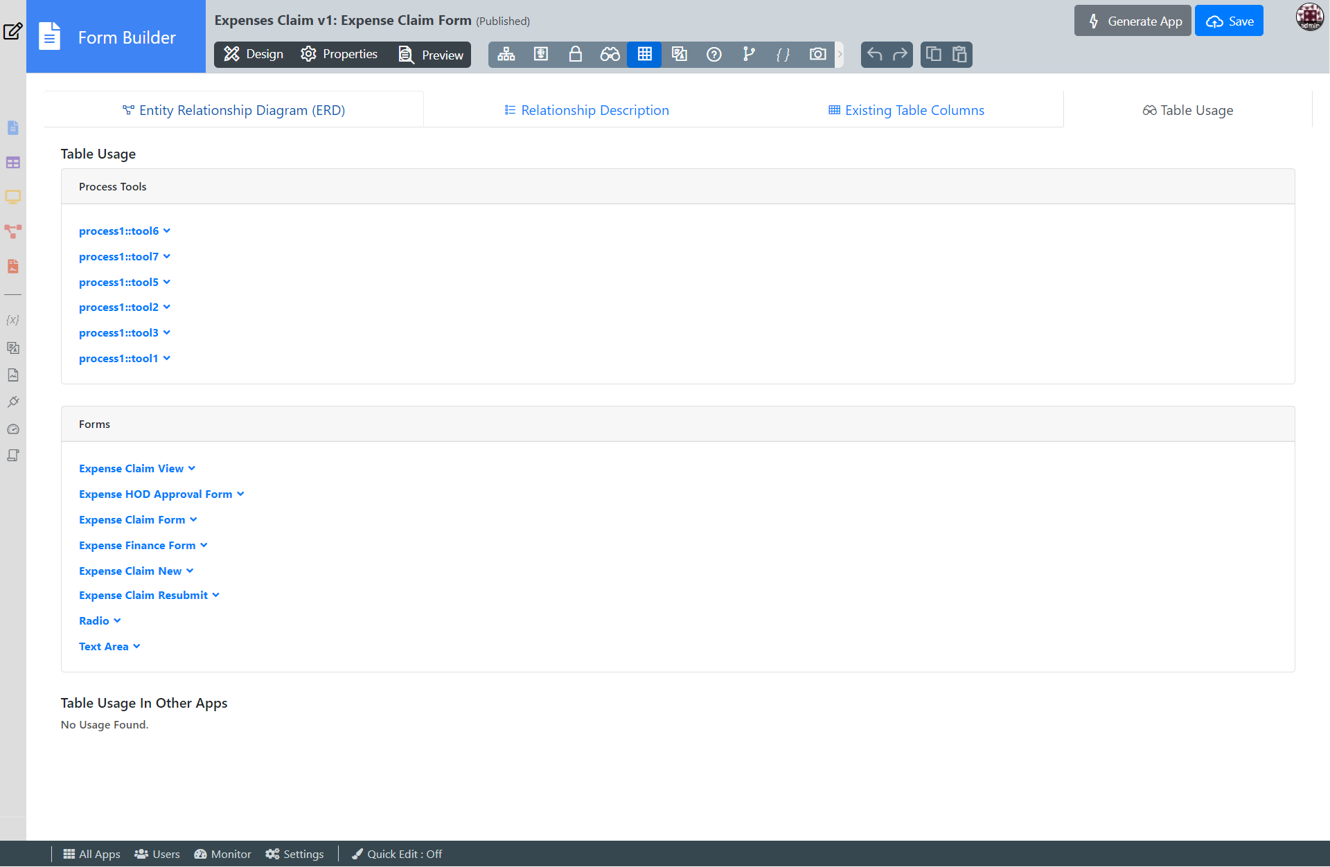
Task: Click the hierarchy tree structure icon
Action: coord(506,55)
